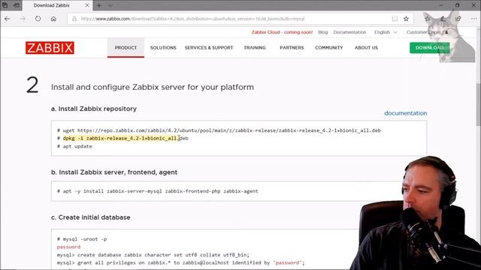Open the Blog link
This screenshot has width=481, height=270.
pyautogui.click(x=322, y=32)
